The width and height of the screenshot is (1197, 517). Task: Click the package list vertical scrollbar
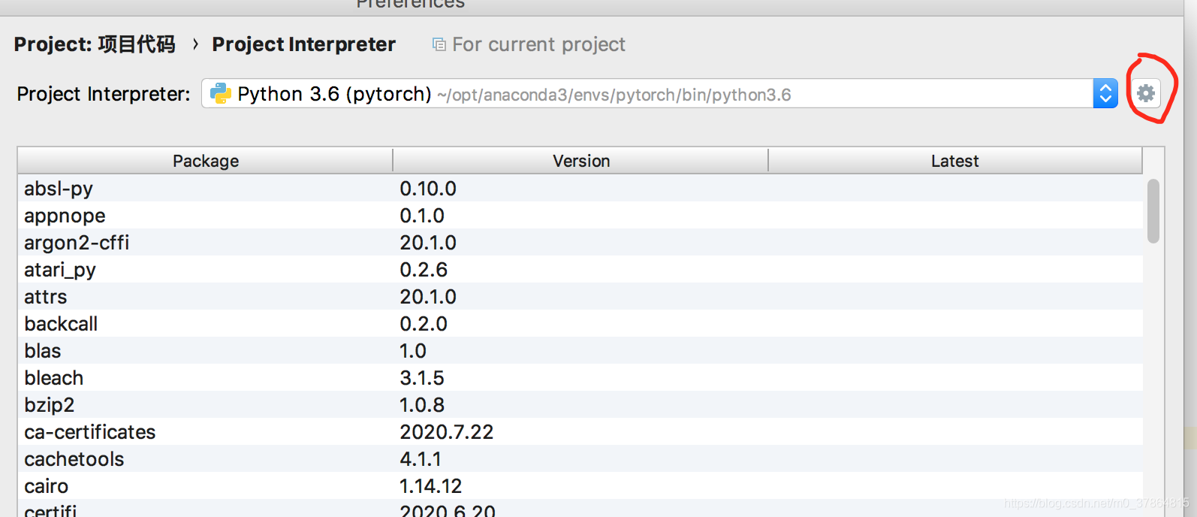click(x=1153, y=211)
